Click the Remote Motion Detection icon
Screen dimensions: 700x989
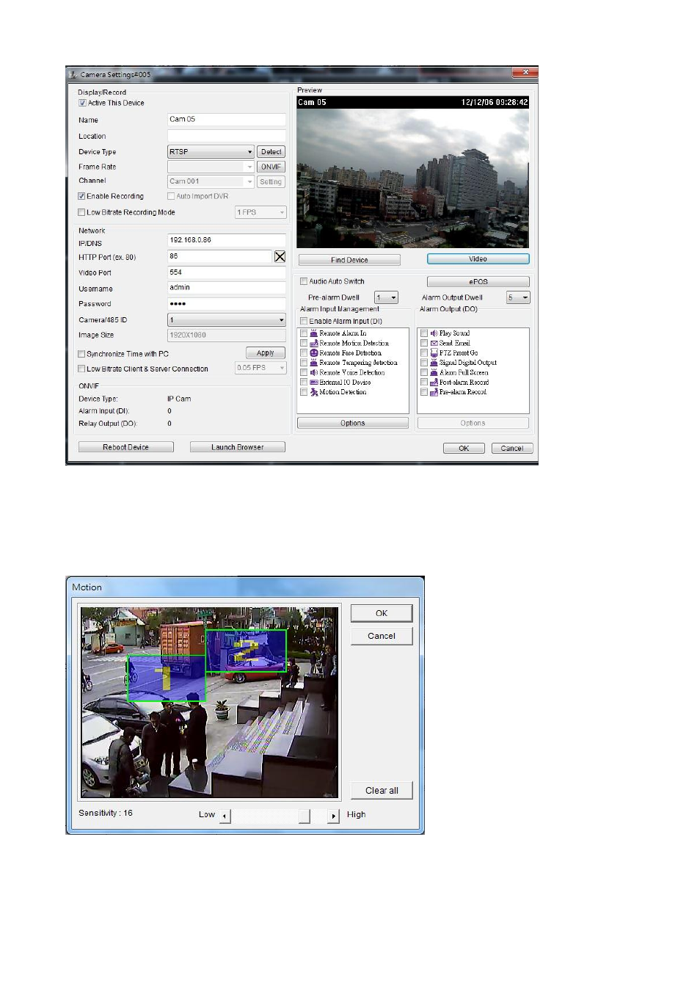tap(313, 343)
